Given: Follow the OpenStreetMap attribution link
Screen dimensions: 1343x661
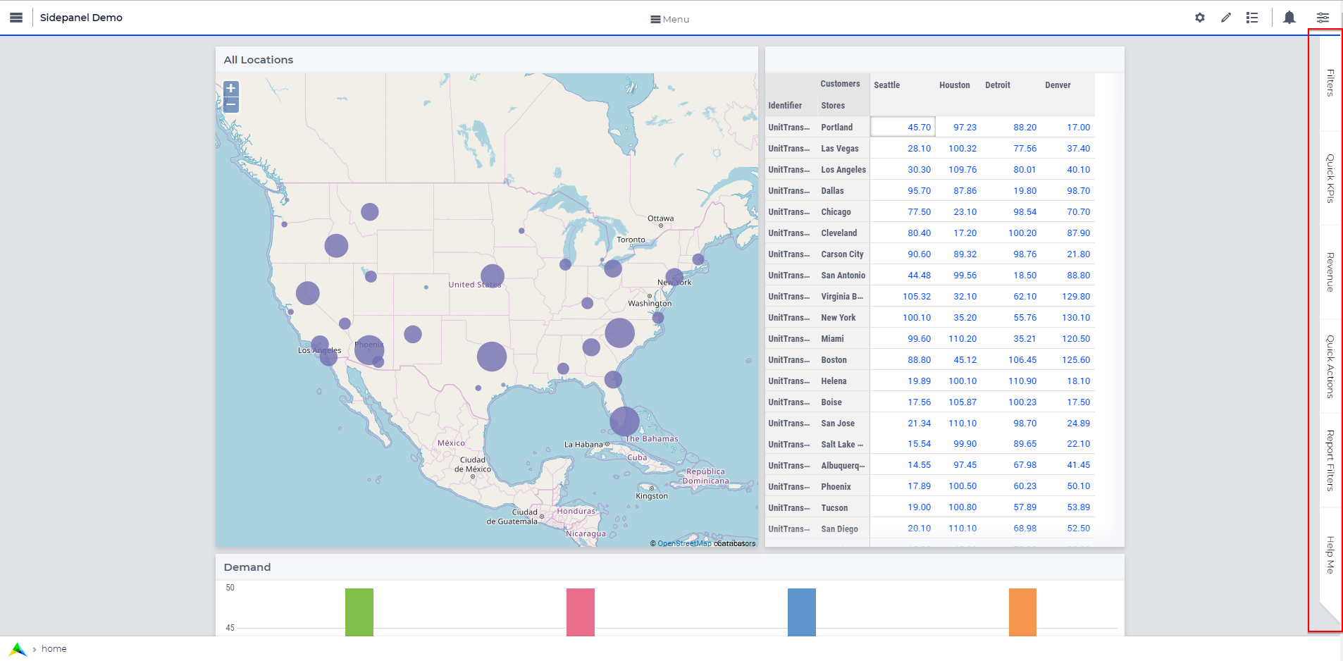Looking at the screenshot, I should pyautogui.click(x=683, y=543).
